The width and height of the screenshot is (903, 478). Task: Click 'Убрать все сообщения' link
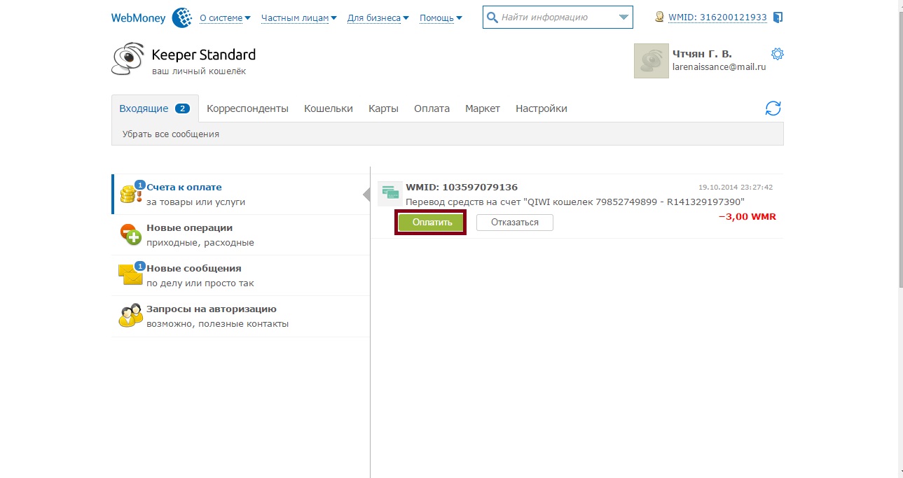[x=171, y=134]
